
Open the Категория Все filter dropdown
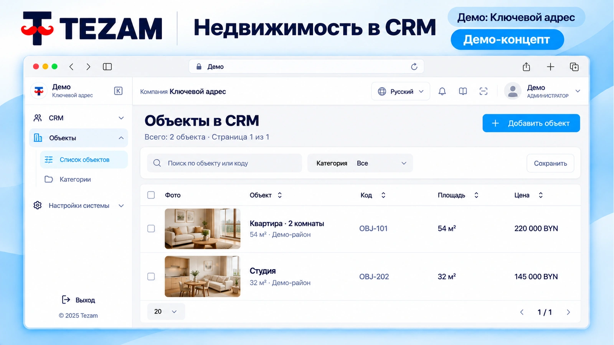(360, 163)
